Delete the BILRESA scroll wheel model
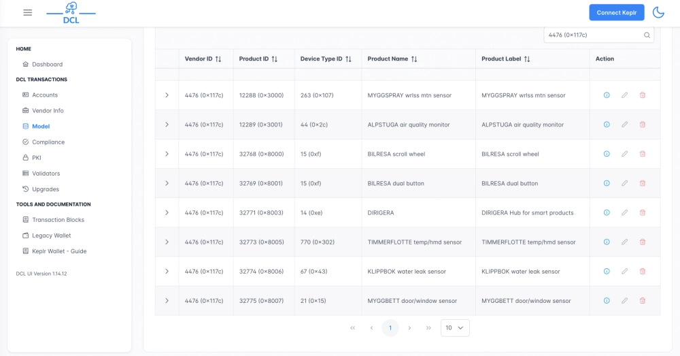This screenshot has height=356, width=680. click(643, 154)
